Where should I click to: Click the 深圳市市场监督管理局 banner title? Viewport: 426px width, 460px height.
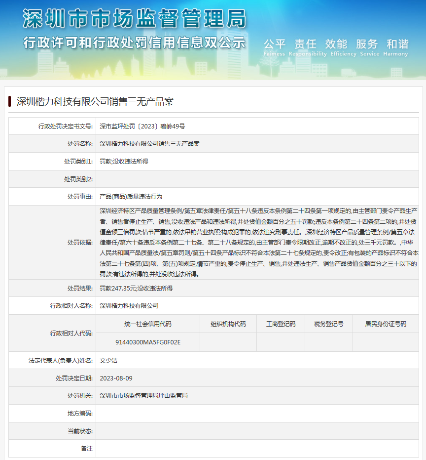pos(135,18)
